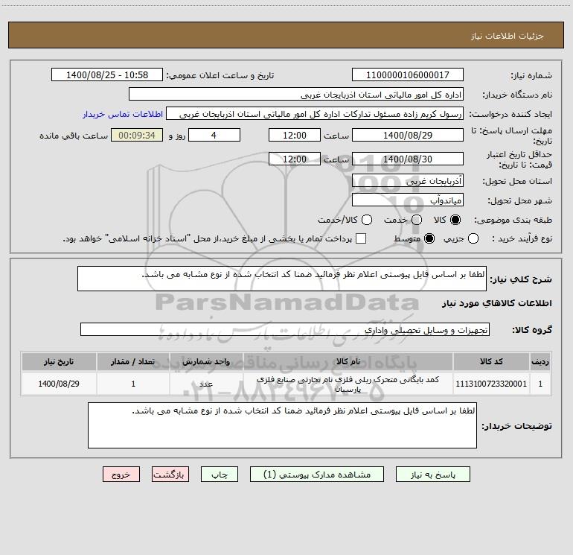The height and width of the screenshot is (555, 573).
Task: Click the توضیحات خریدار text area
Action: point(282,425)
